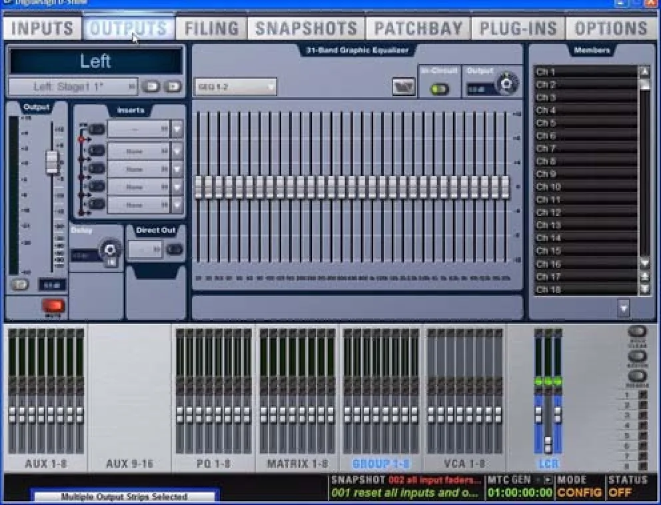
Task: Click the 01:00:00:00 timecode readout
Action: coord(519,492)
